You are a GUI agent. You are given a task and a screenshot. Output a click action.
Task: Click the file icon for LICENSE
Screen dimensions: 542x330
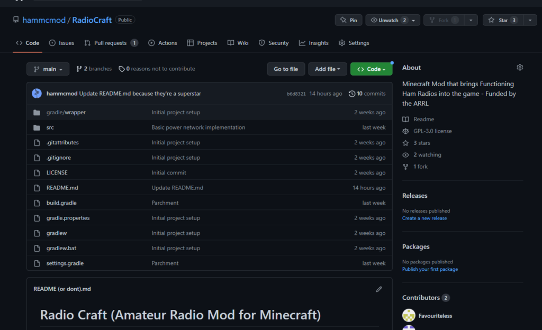(x=37, y=172)
